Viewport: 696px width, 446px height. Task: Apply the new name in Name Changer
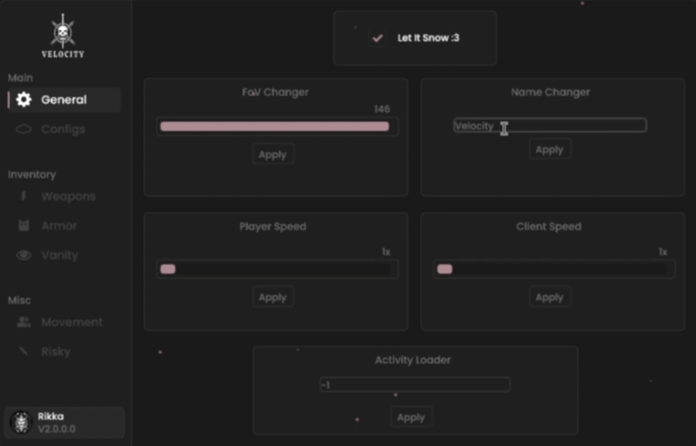coord(550,149)
